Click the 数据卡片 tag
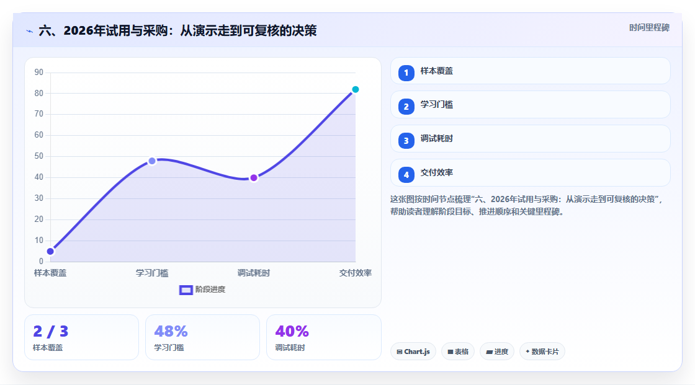 tap(542, 352)
